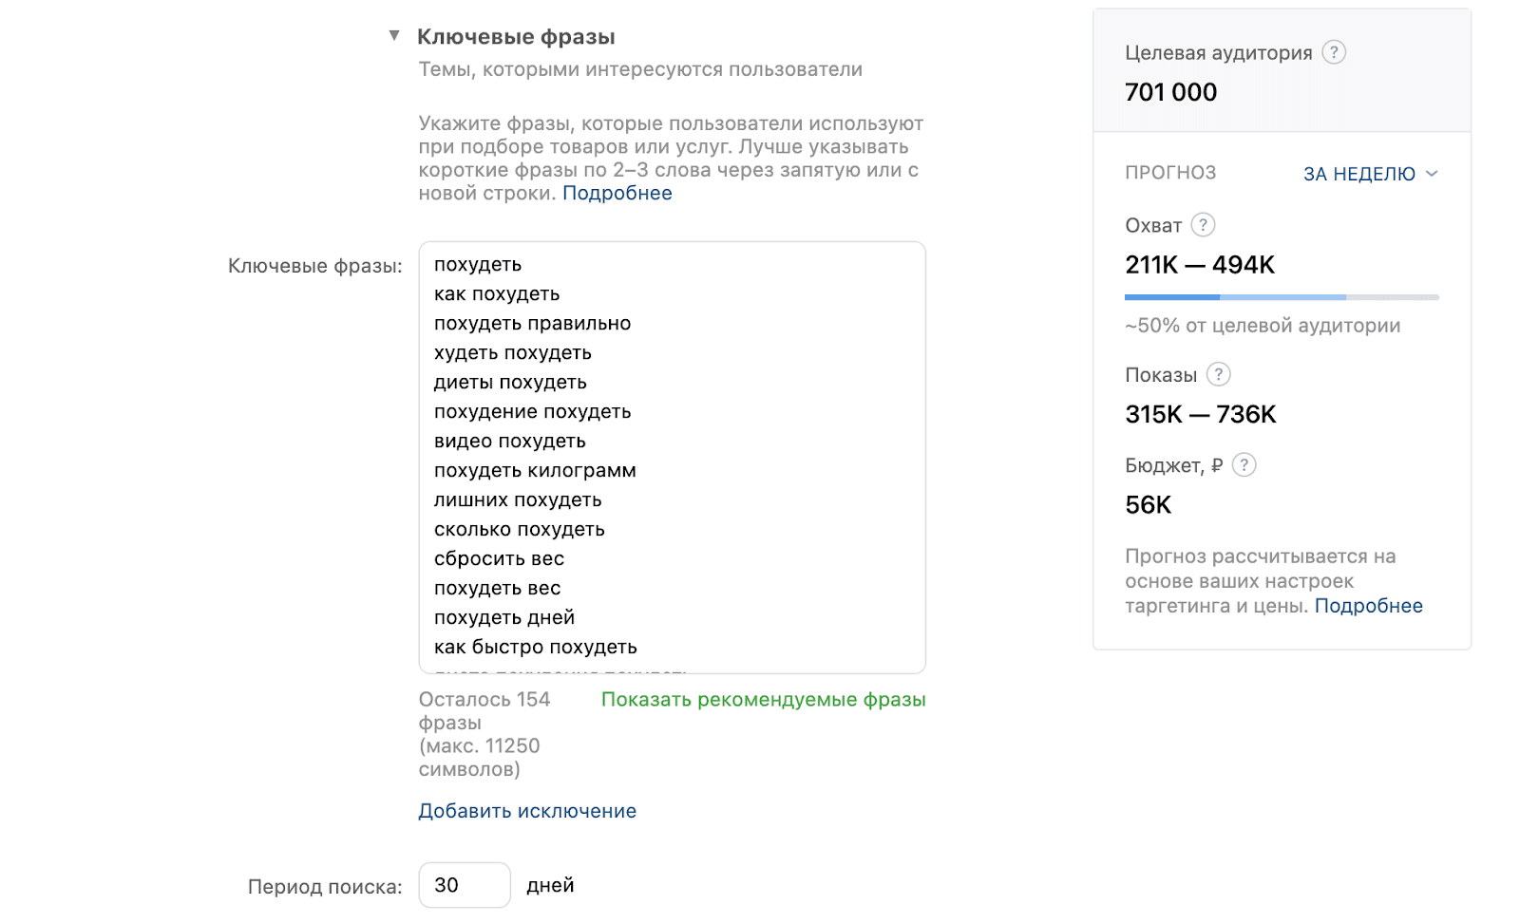Click the Период поиска days input field
The image size is (1520, 923).
coord(465,885)
